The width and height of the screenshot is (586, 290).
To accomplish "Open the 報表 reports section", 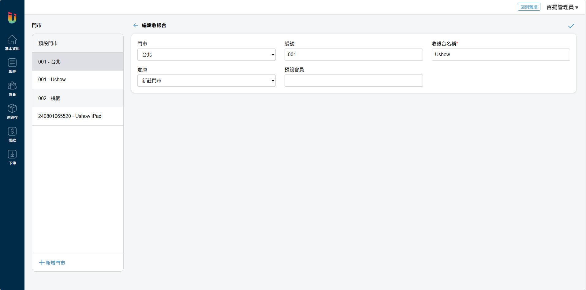I will click(12, 66).
